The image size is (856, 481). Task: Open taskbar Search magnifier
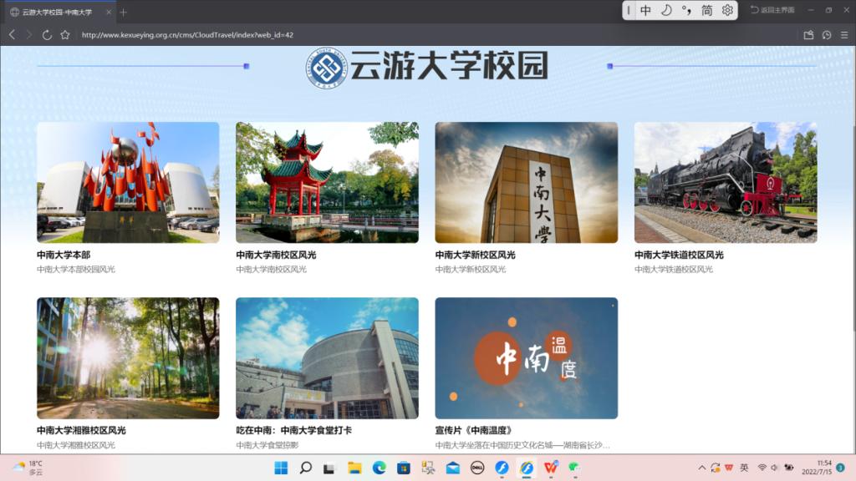point(306,468)
